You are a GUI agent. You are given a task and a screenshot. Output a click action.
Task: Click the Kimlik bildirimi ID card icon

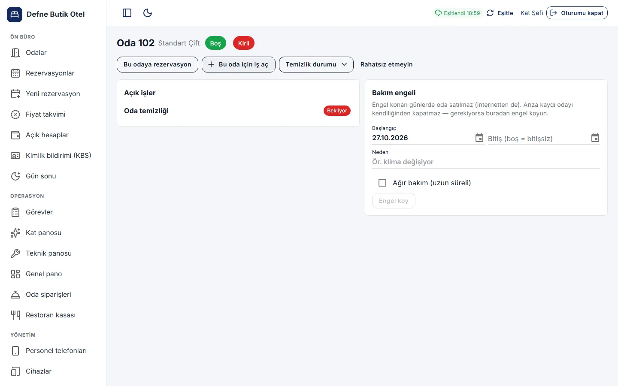coord(15,156)
